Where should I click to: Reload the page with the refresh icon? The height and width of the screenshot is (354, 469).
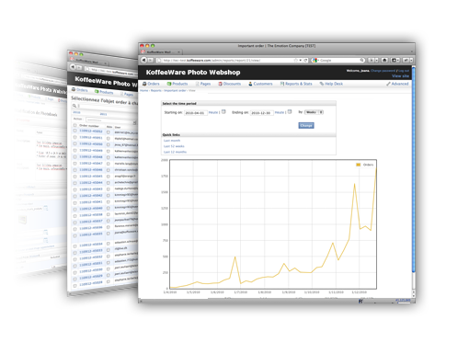point(305,61)
